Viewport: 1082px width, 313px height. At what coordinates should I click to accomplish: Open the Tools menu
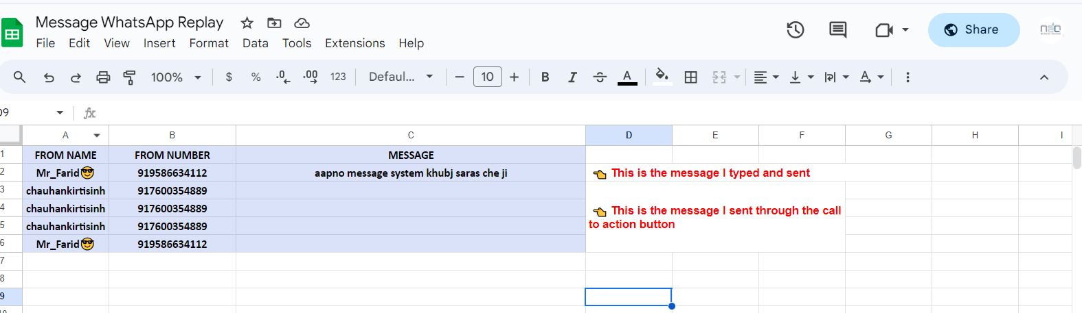click(x=297, y=43)
